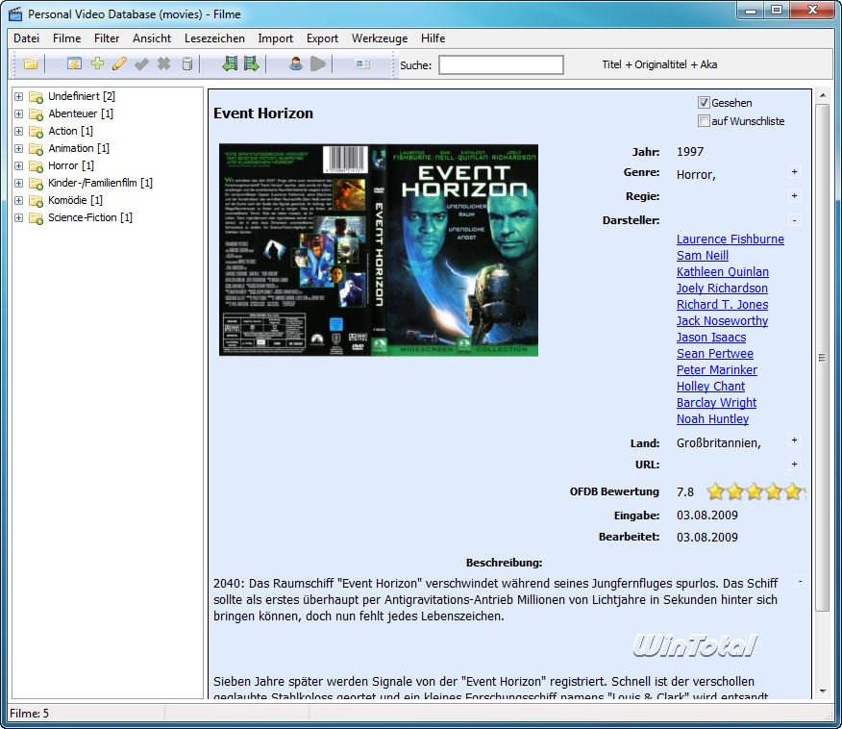
Task: Open the Filter menu
Action: click(107, 38)
